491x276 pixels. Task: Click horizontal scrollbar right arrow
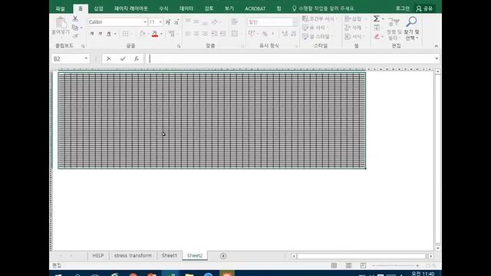(431, 256)
